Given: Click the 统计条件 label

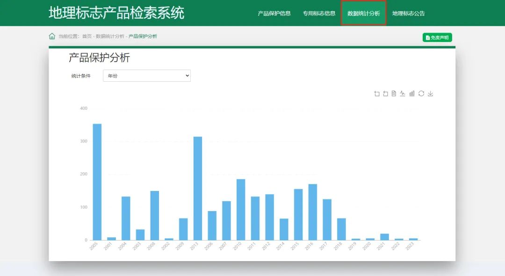Looking at the screenshot, I should tap(81, 76).
